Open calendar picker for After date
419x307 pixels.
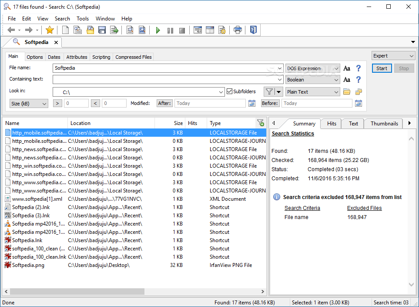coord(252,103)
